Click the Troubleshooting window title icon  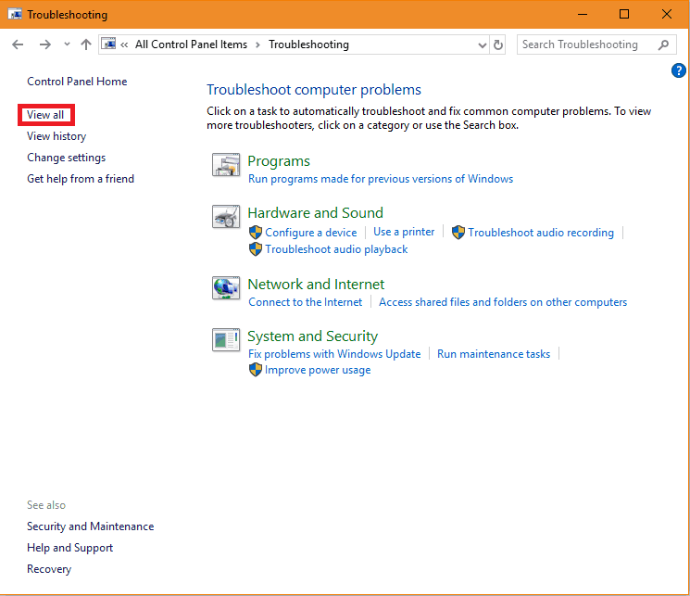coord(15,15)
